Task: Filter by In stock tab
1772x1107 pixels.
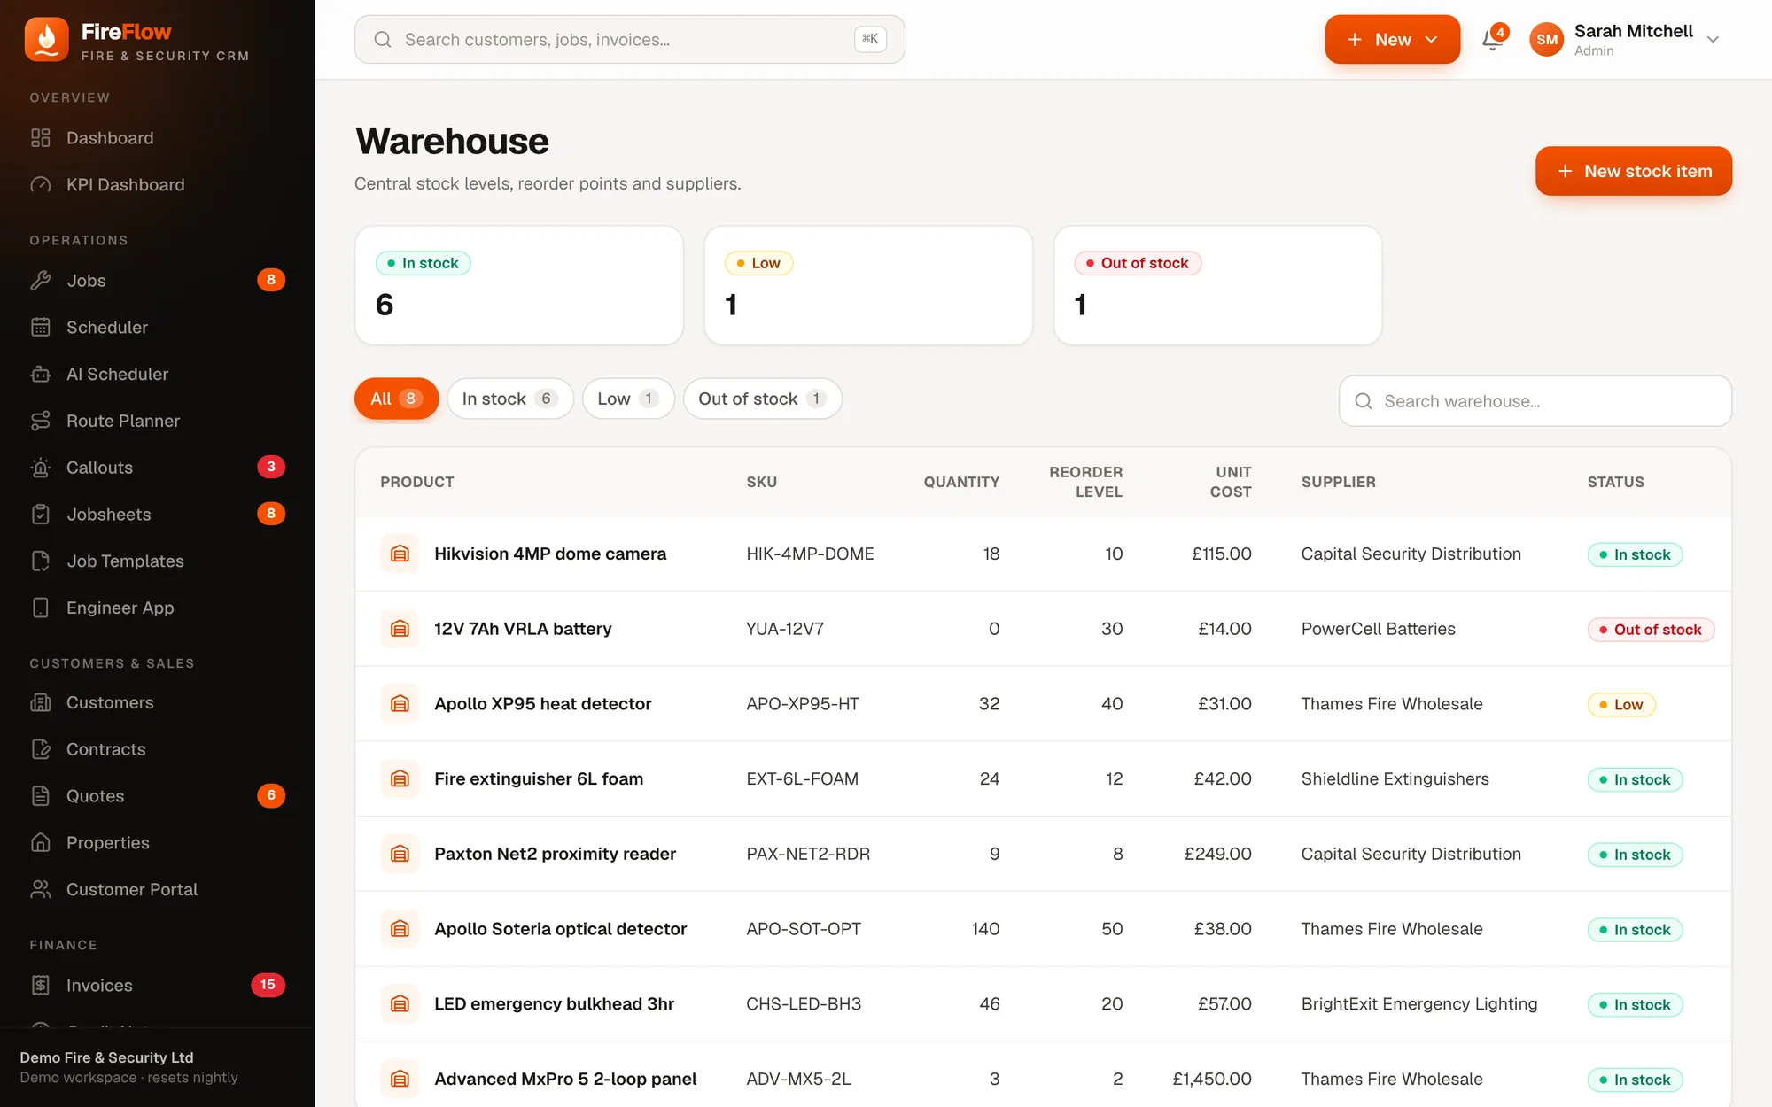Action: click(x=510, y=399)
